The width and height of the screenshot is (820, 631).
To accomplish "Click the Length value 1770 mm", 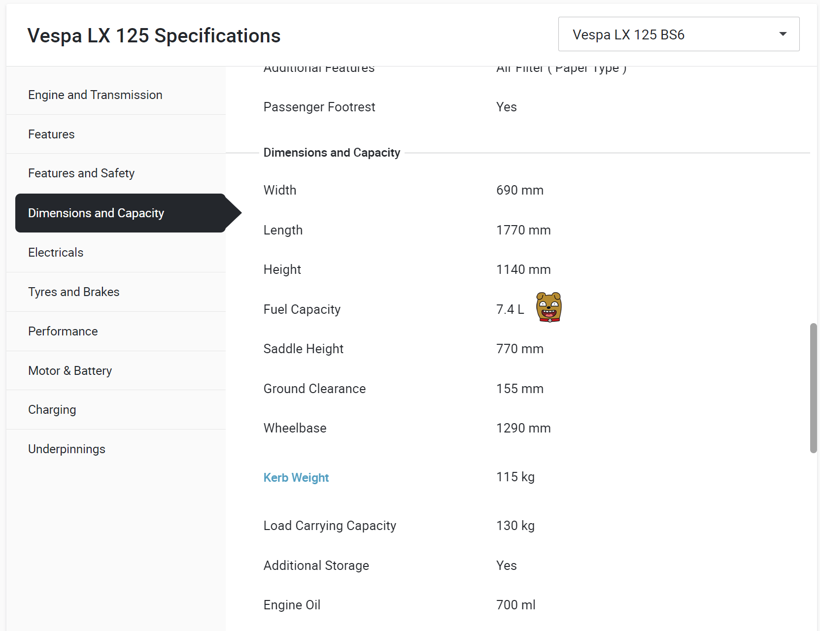I will pyautogui.click(x=523, y=230).
